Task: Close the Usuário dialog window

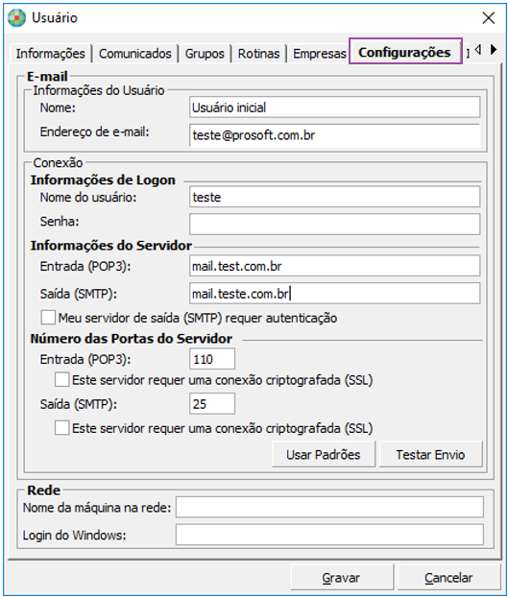Action: 488,18
